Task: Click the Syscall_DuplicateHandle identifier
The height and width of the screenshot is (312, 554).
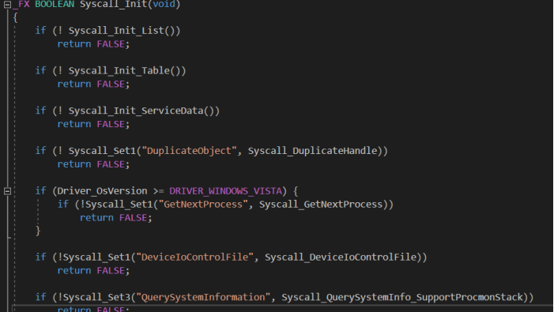Action: click(x=313, y=151)
